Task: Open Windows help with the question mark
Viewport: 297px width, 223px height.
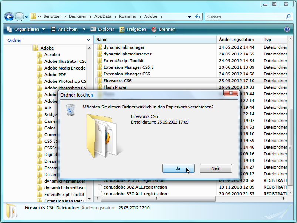Action: pyautogui.click(x=287, y=29)
